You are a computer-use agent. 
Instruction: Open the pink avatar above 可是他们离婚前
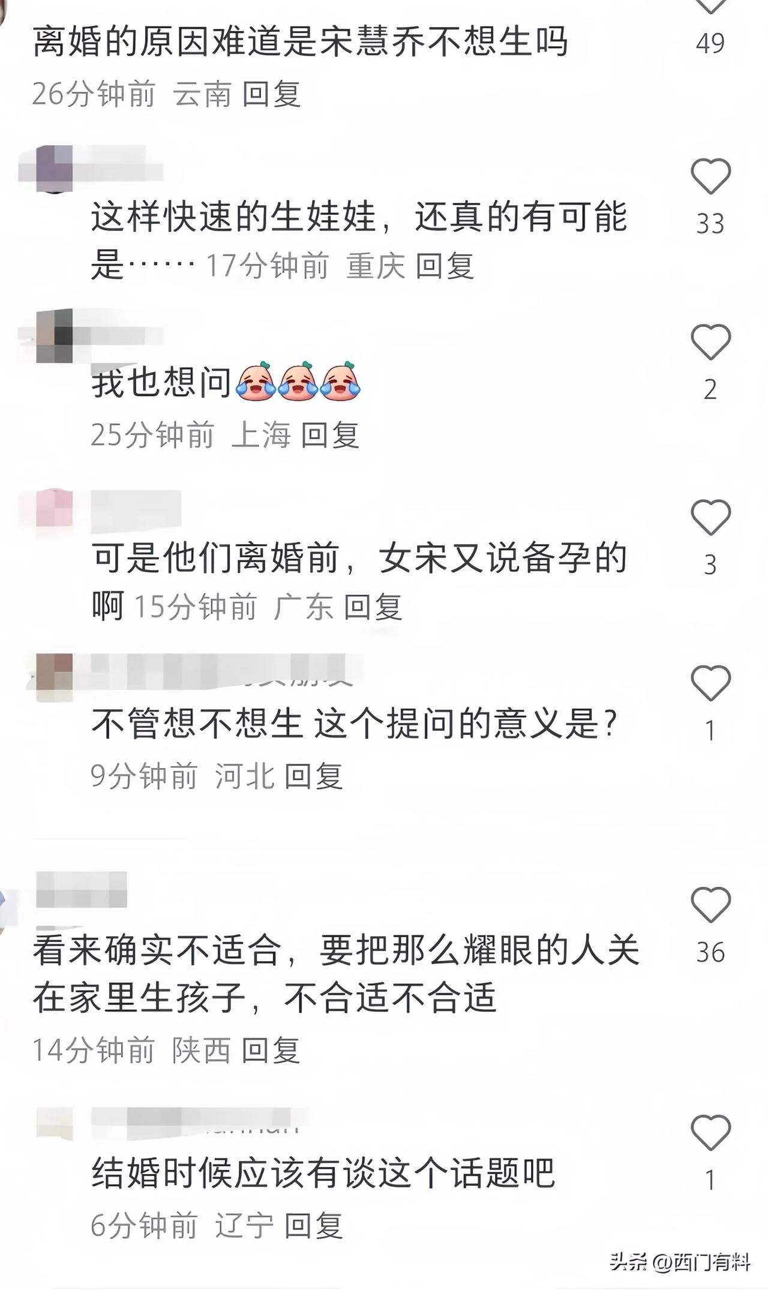55,508
